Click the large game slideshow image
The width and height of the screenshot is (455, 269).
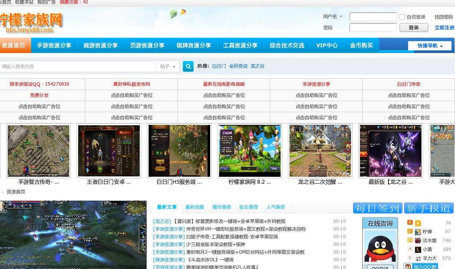(74, 235)
